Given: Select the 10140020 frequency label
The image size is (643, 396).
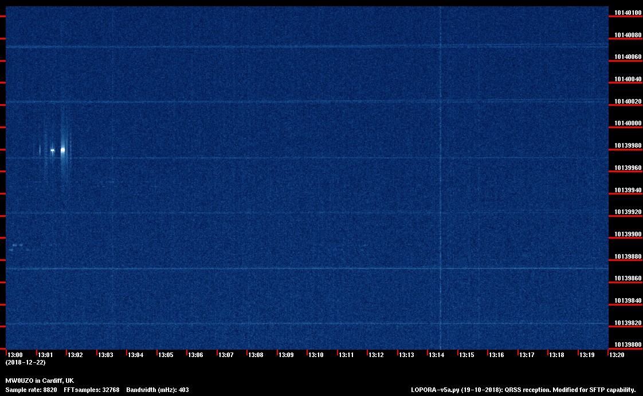Looking at the screenshot, I should [628, 101].
